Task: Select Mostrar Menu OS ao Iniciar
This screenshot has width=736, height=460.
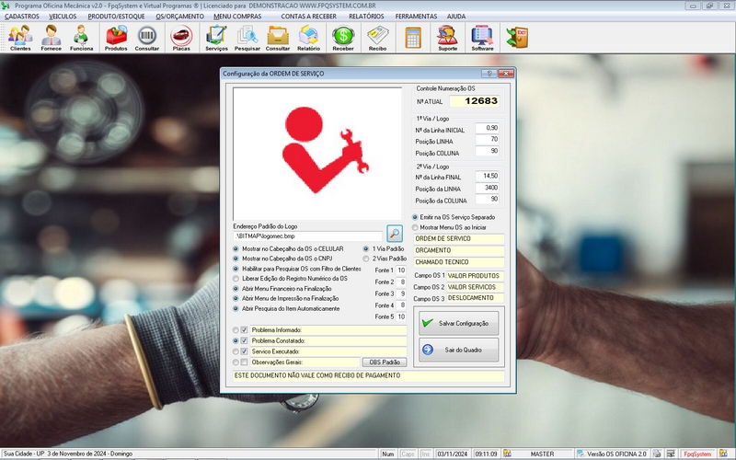Action: coord(415,226)
